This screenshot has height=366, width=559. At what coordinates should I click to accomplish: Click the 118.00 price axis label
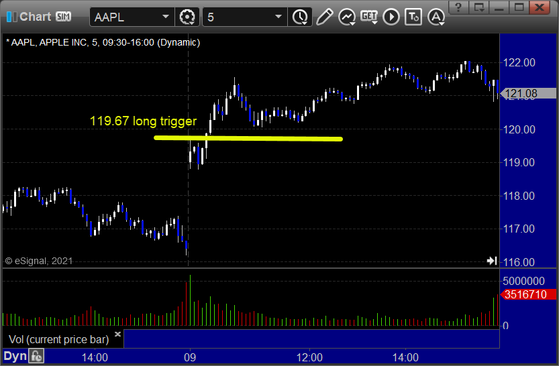[x=519, y=196]
